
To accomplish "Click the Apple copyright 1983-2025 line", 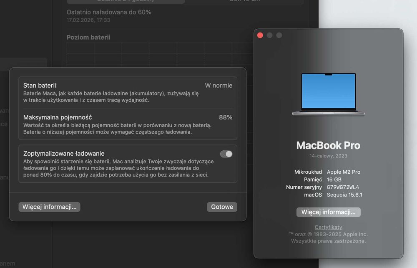I will click(329, 234).
